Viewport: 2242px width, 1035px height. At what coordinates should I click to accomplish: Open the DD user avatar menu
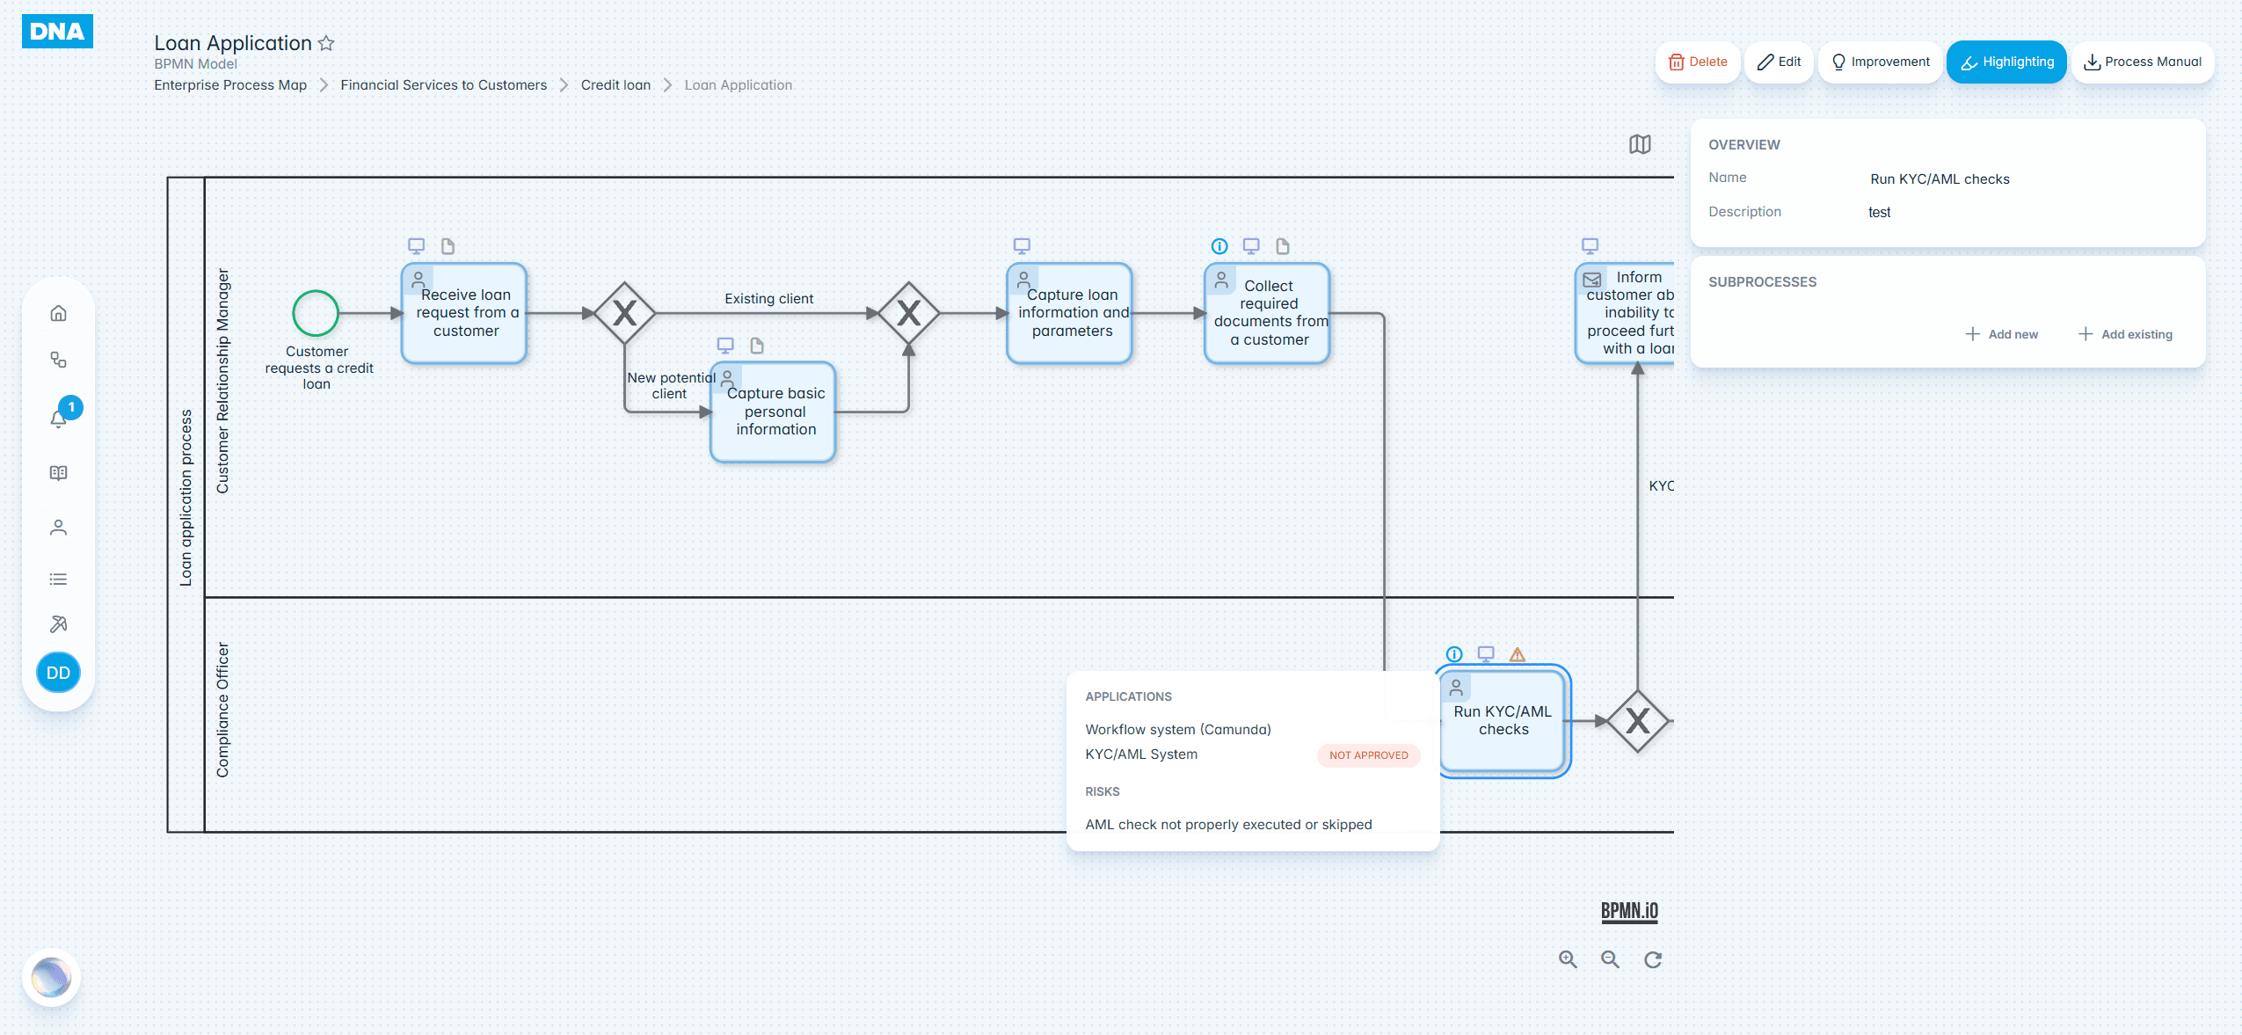(58, 673)
